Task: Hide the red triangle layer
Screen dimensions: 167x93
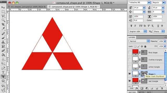Action: click(130, 81)
